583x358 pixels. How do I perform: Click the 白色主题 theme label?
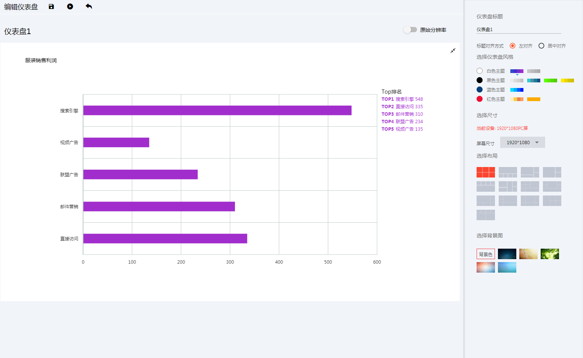coord(496,71)
